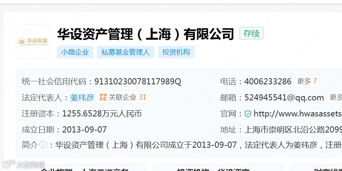Click the 统一社会信用代码 label
342x171 pixels.
click(x=54, y=82)
